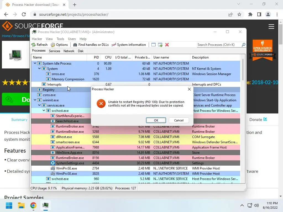Select the smartscreen.exe row
The image size is (283, 212).
click(135, 142)
